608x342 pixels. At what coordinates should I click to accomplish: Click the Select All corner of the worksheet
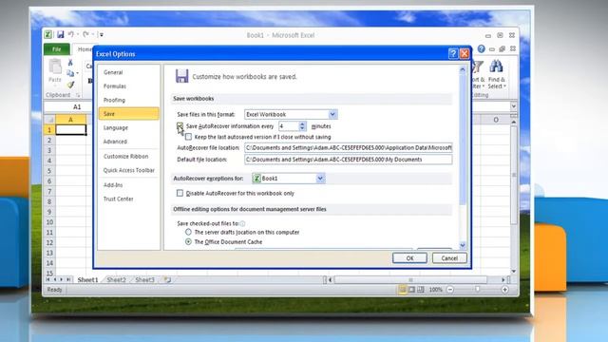49,120
